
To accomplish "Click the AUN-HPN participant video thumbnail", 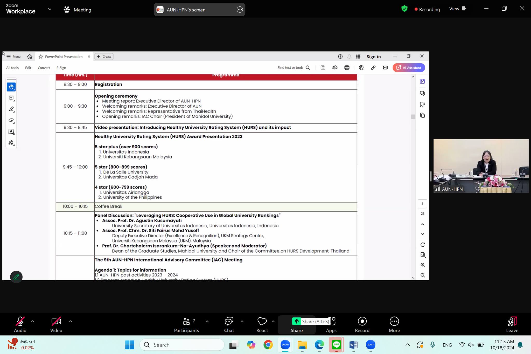I will [x=481, y=166].
